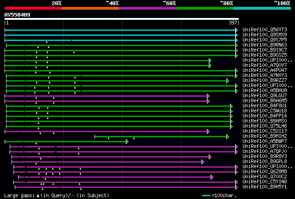Click the UniRef100_A7Q0V7 label
The image size is (295, 199).
click(x=265, y=65)
